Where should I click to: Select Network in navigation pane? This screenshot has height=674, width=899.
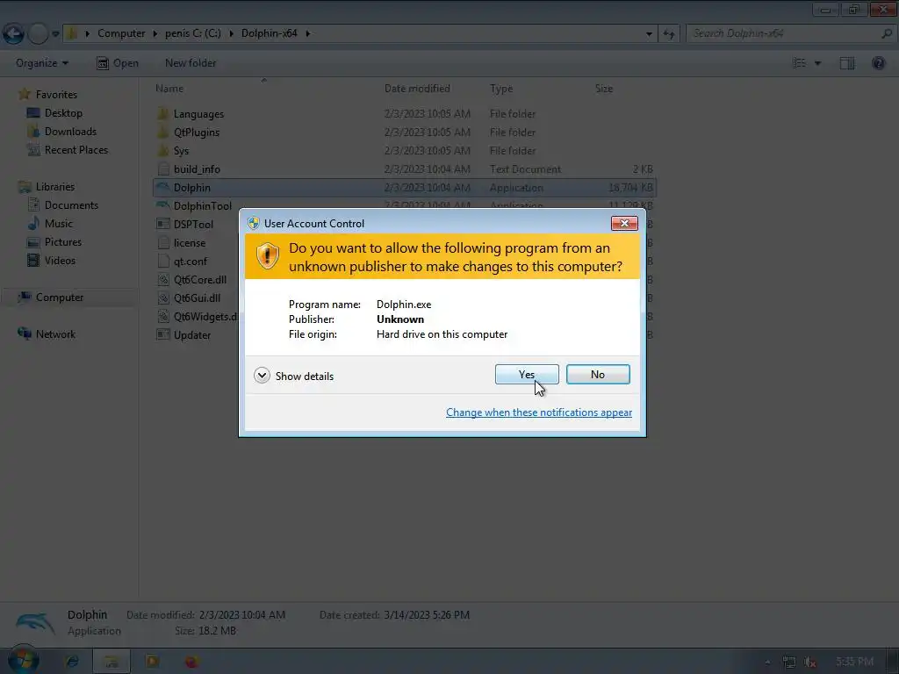[x=47, y=333]
